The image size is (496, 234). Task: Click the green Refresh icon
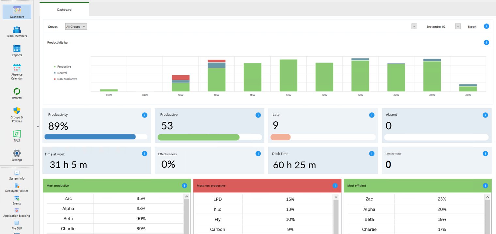click(17, 91)
